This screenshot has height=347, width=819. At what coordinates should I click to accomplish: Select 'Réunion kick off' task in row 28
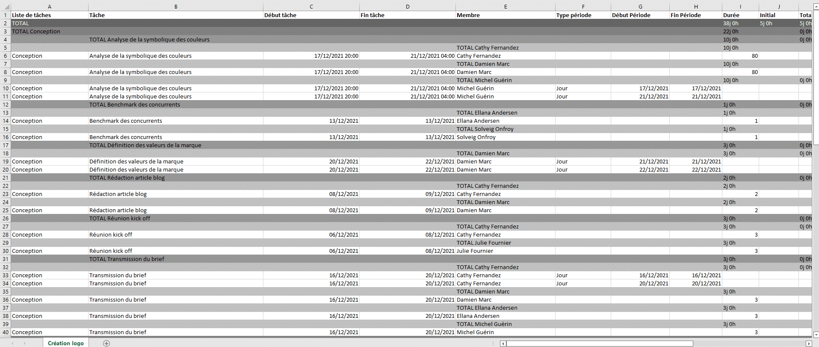176,234
